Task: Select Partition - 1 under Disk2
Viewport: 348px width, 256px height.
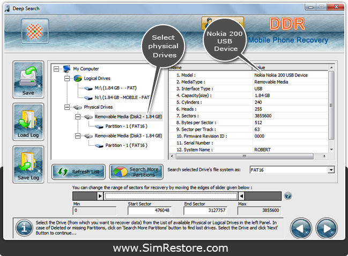Action: tap(127, 126)
